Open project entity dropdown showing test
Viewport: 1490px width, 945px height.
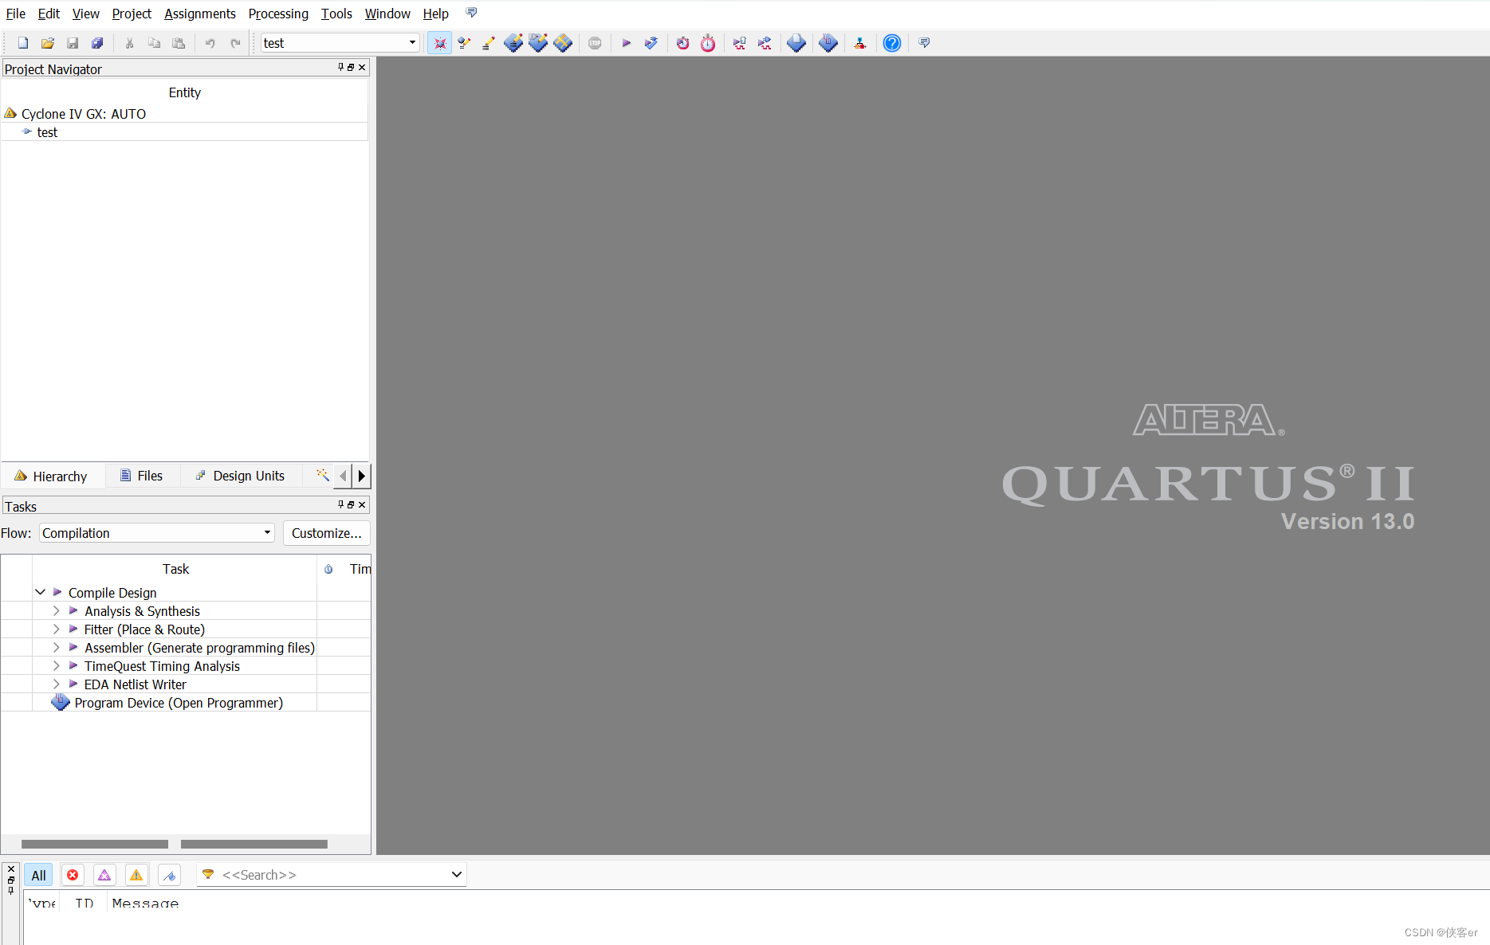click(x=340, y=43)
